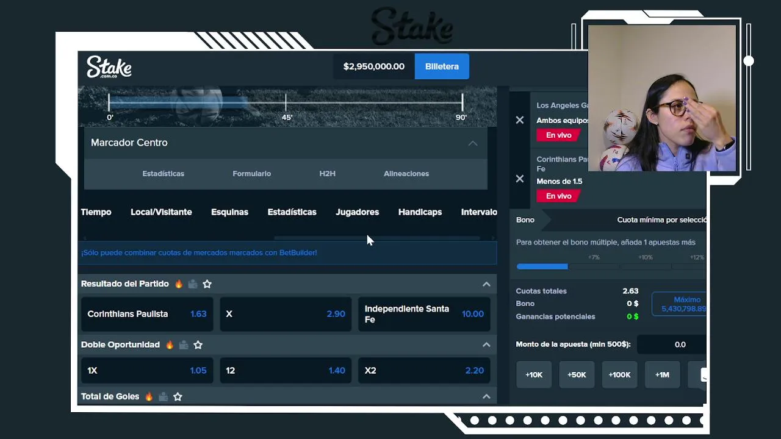The height and width of the screenshot is (439, 781).
Task: Collapse the Doble Oportunidad section
Action: [x=486, y=345]
